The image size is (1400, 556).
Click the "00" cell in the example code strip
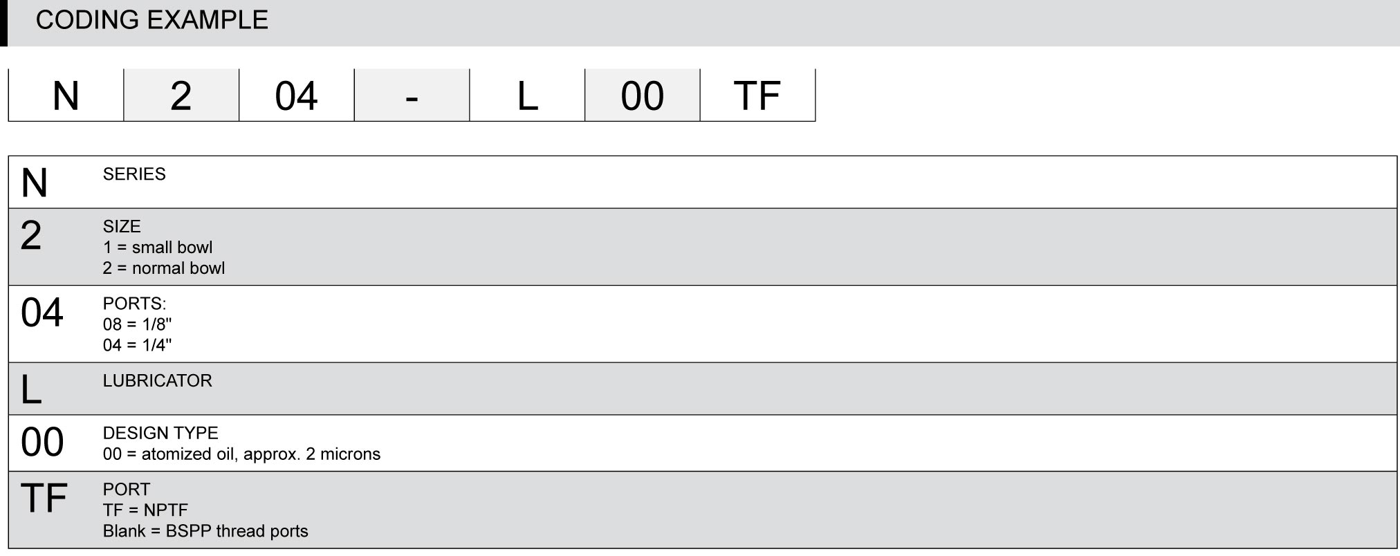pyautogui.click(x=642, y=95)
